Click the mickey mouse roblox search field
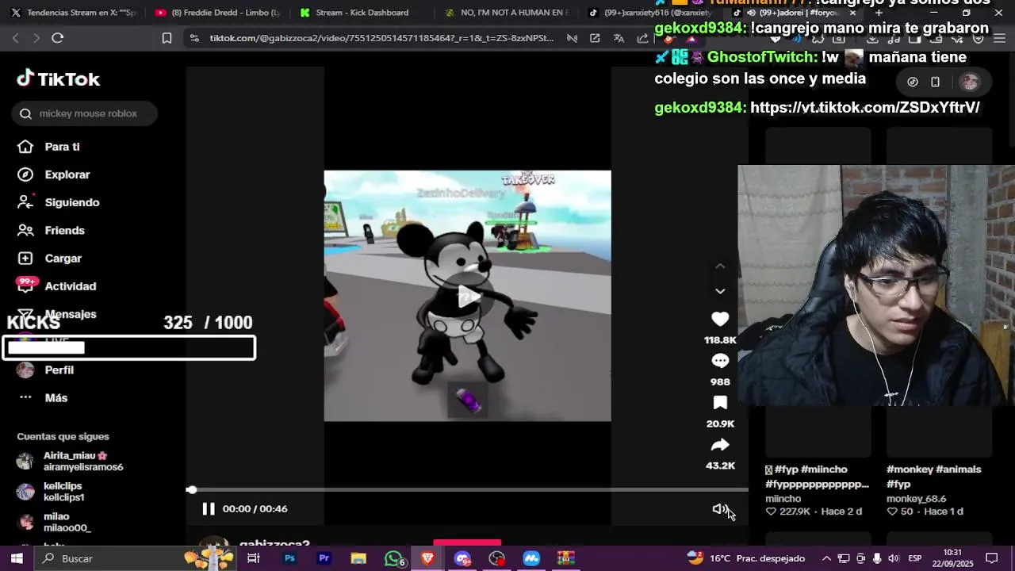Viewport: 1015px width, 571px height. [x=85, y=113]
